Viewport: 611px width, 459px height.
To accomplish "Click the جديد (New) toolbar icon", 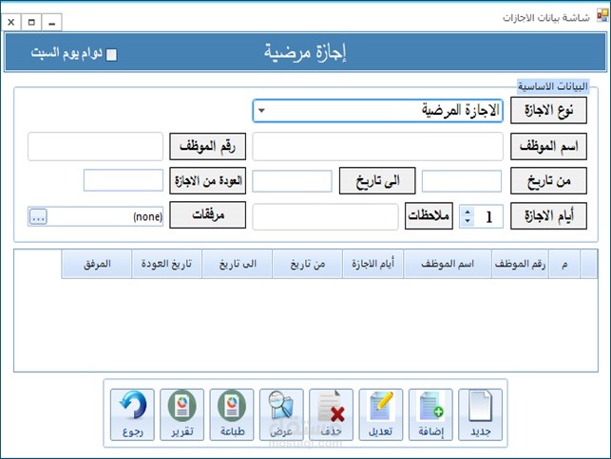I will (x=480, y=414).
